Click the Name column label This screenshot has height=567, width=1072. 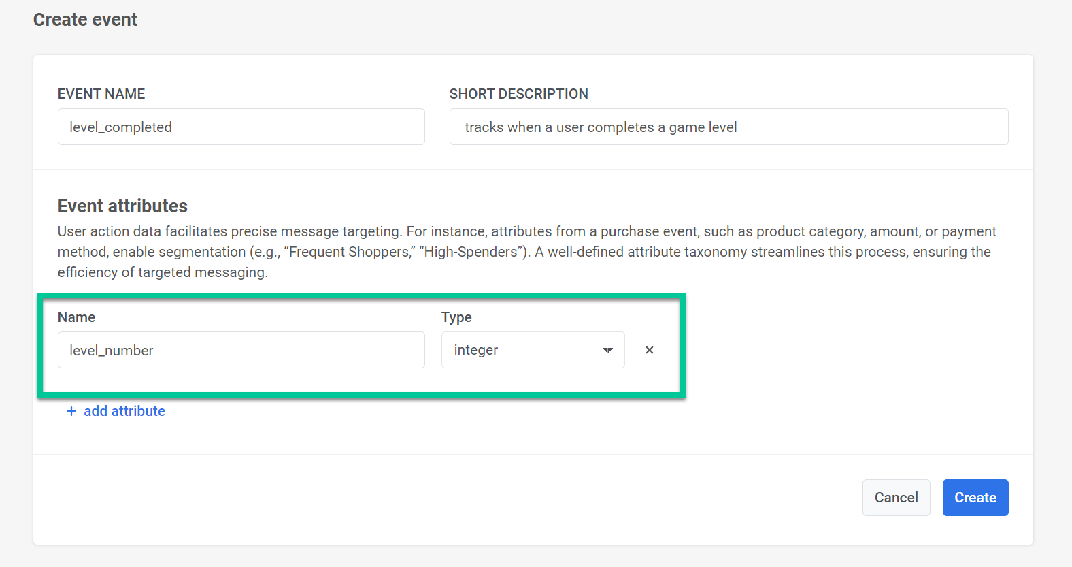point(76,317)
